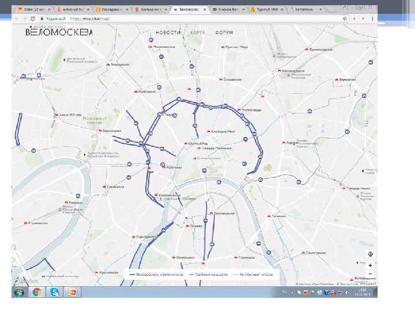
Task: Select the Смоленская metro marker
Action: pos(104,187)
